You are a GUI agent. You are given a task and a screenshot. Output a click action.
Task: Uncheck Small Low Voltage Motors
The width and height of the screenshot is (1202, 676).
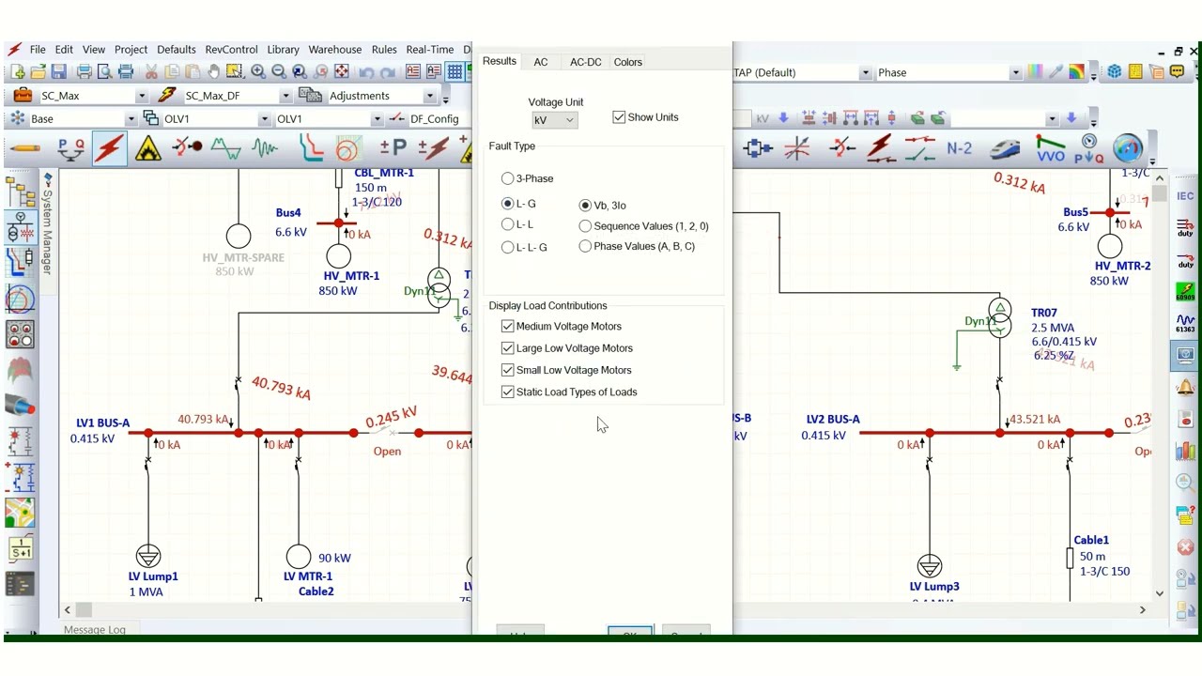coord(508,370)
